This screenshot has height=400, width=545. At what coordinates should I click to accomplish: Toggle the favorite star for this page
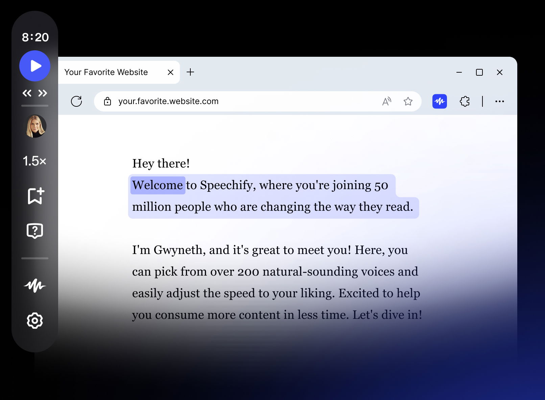(x=408, y=101)
